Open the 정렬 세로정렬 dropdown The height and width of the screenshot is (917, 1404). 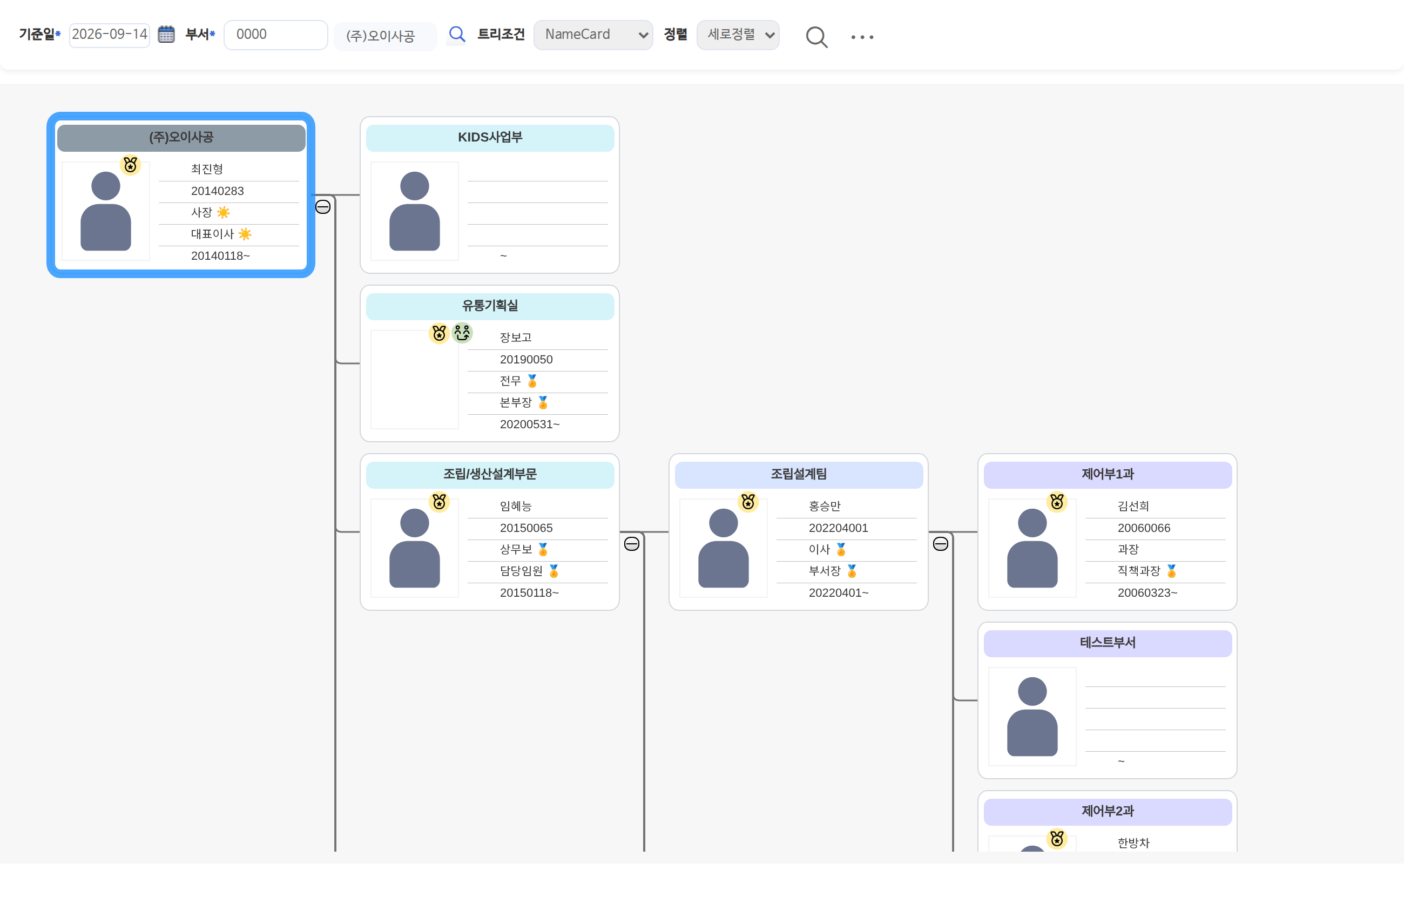(x=738, y=35)
